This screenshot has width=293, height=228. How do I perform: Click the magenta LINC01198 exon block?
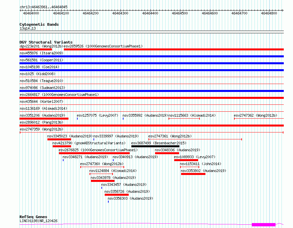[264, 225]
